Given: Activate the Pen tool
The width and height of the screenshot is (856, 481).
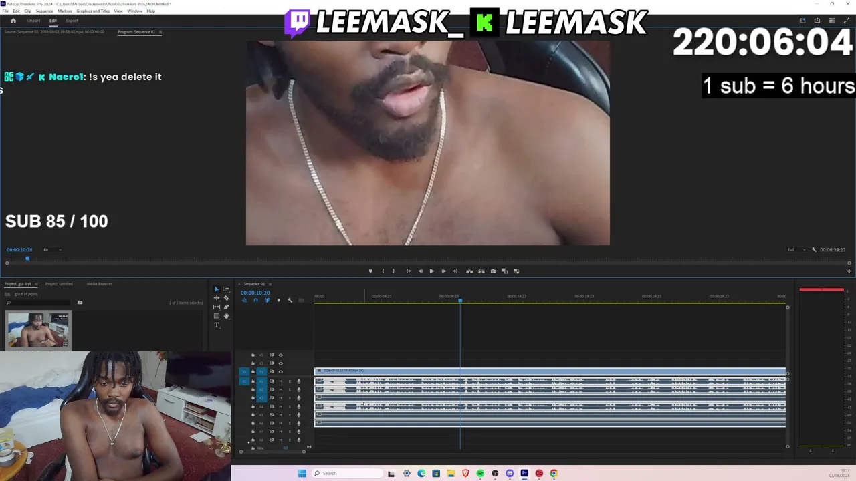Looking at the screenshot, I should coord(226,307).
